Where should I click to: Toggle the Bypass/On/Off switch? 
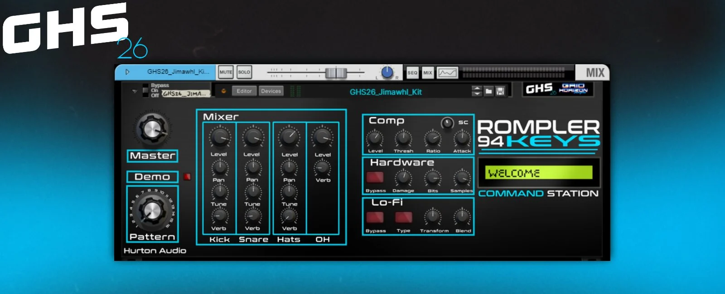pyautogui.click(x=145, y=90)
